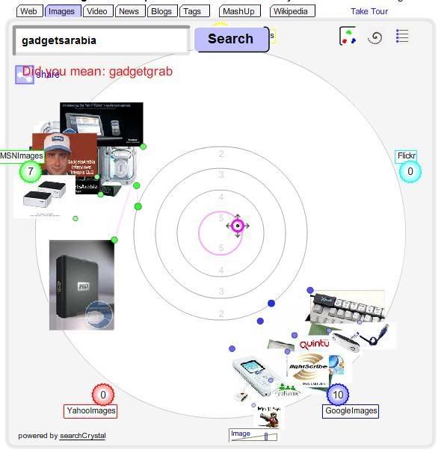The image size is (444, 450).
Task: Switch to the cluster view icon
Action: (348, 36)
